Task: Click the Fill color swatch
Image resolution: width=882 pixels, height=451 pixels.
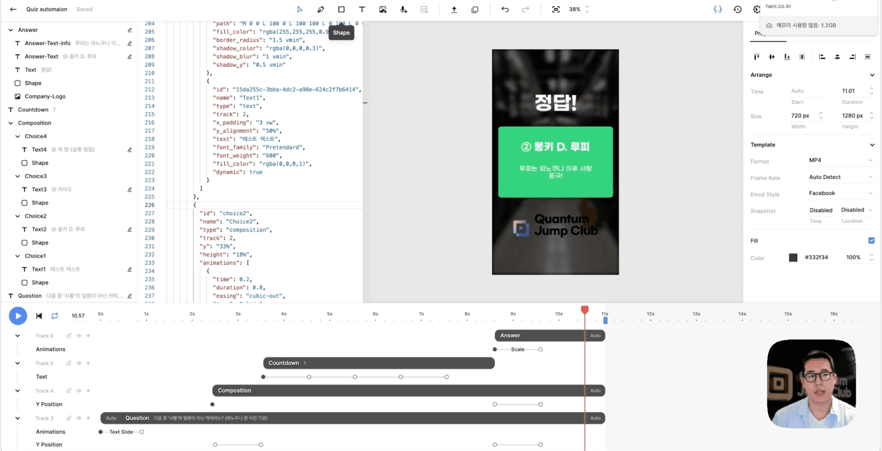Action: [x=793, y=257]
